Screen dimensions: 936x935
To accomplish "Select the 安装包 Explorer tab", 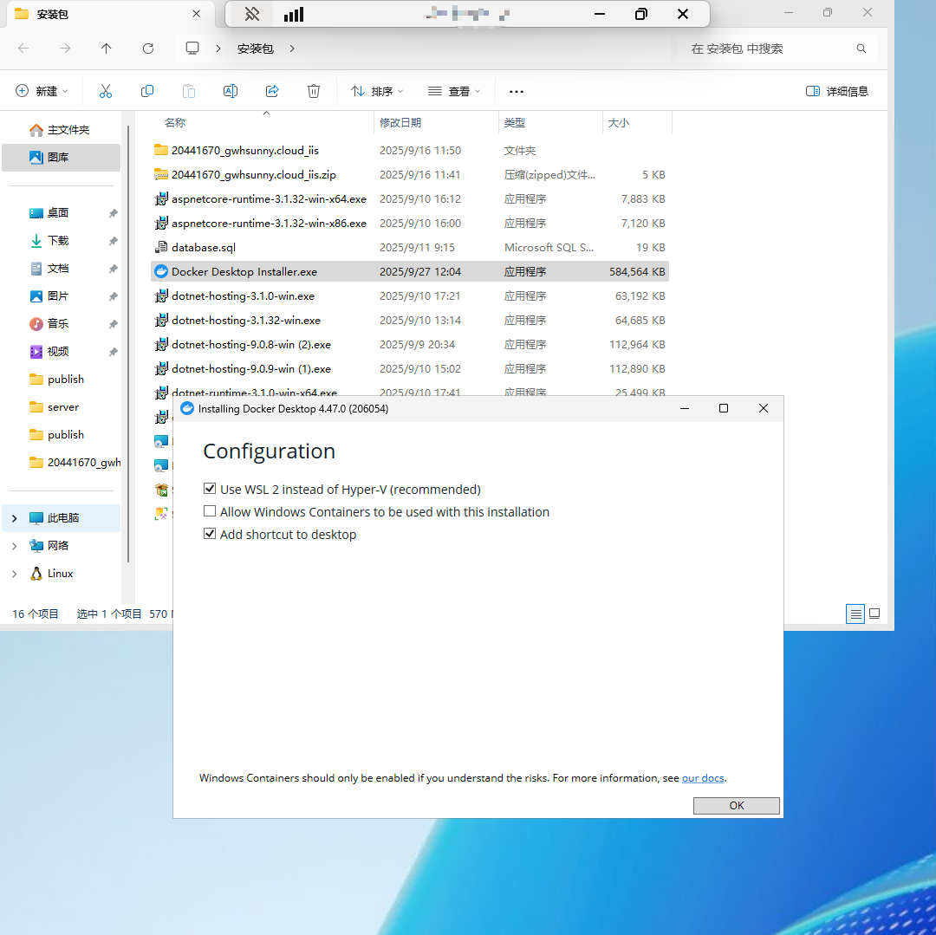I will tap(108, 14).
